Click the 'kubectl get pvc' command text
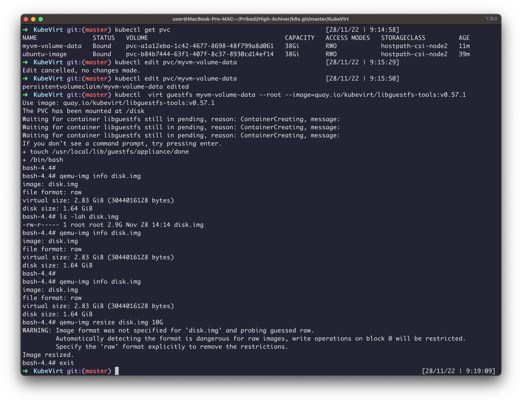Screen dimensions: 522x403 [142, 30]
